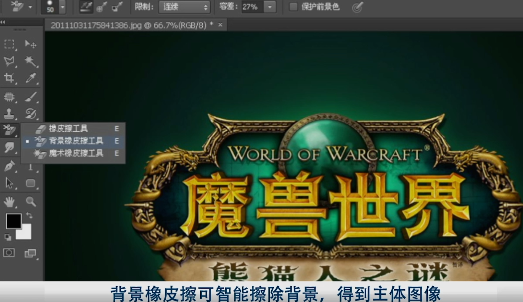Select the Eyedropper tool
523x302 pixels.
click(x=31, y=78)
